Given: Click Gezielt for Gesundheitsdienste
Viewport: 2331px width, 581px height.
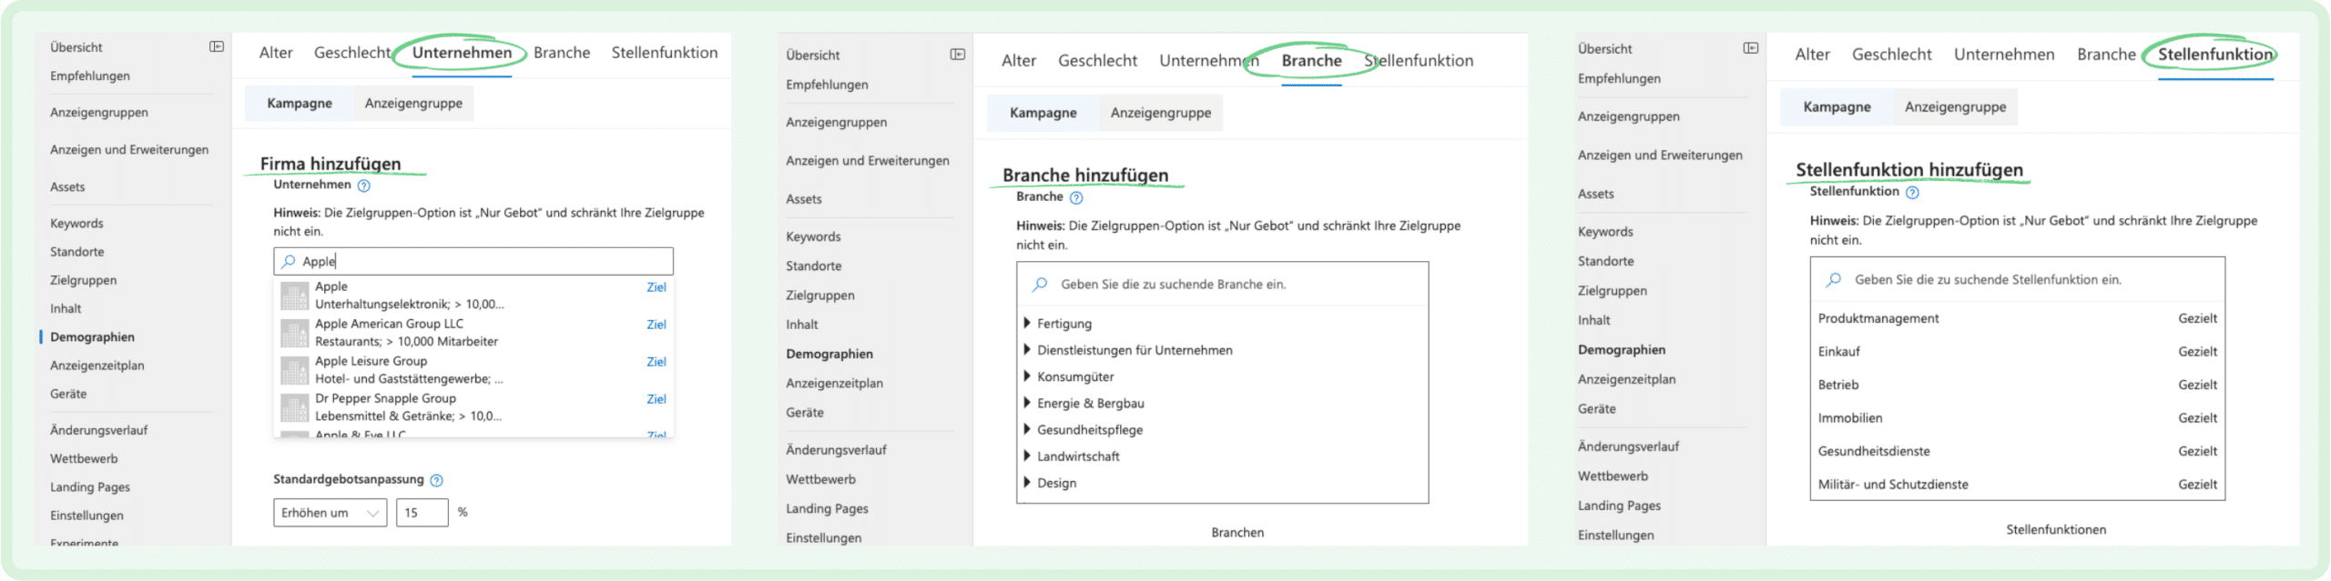Looking at the screenshot, I should 2197,451.
